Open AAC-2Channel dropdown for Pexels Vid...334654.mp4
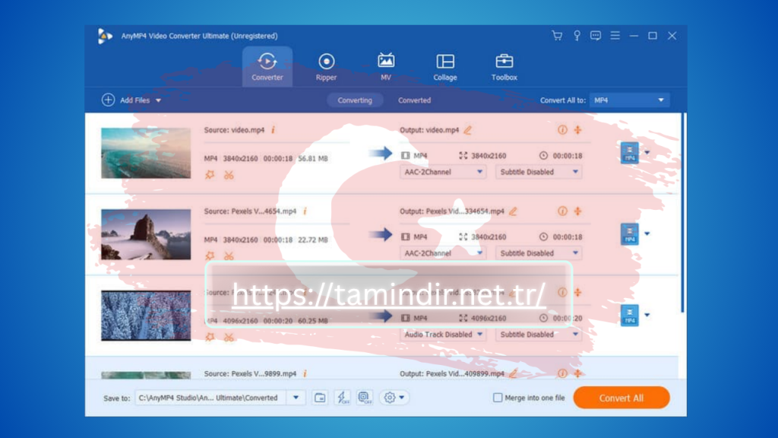Screen dimensions: 778x438 tap(443, 253)
